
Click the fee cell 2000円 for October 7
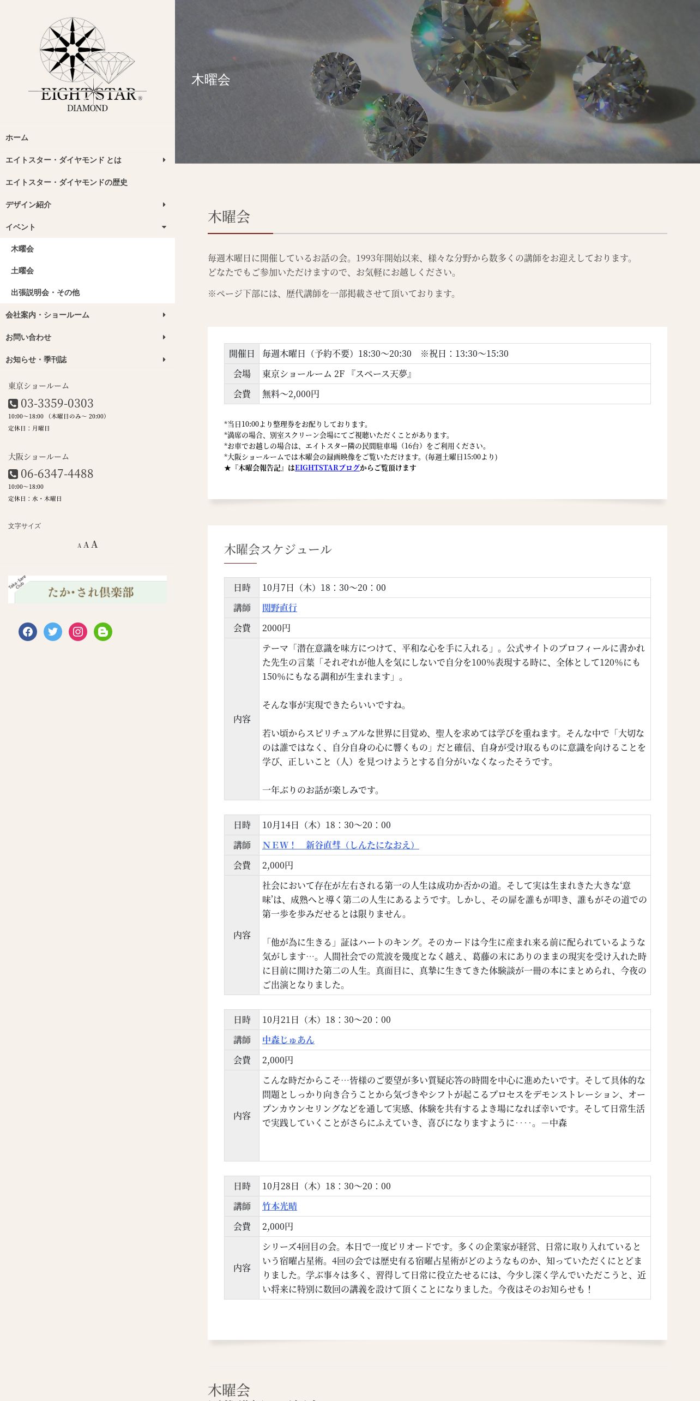click(x=455, y=628)
